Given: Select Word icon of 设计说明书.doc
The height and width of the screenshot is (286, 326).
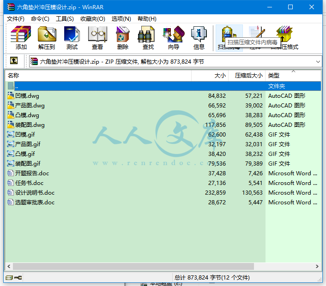Looking at the screenshot, I should 11,192.
